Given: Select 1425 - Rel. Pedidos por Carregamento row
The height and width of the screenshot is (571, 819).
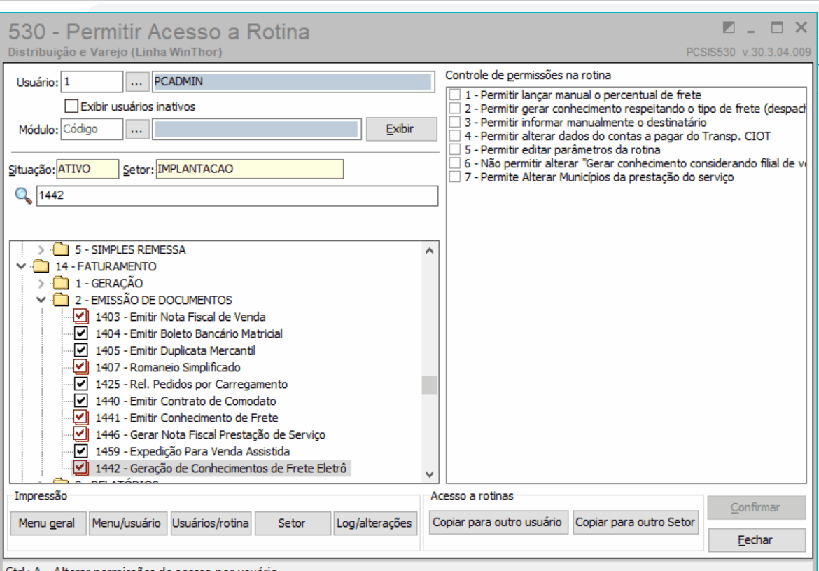Looking at the screenshot, I should point(191,385).
